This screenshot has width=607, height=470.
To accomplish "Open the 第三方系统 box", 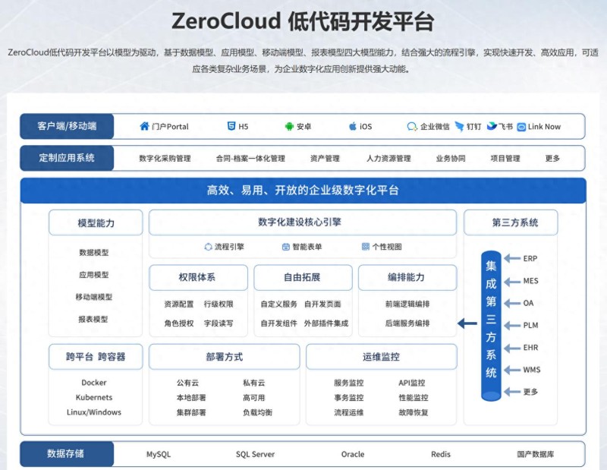I will 511,222.
